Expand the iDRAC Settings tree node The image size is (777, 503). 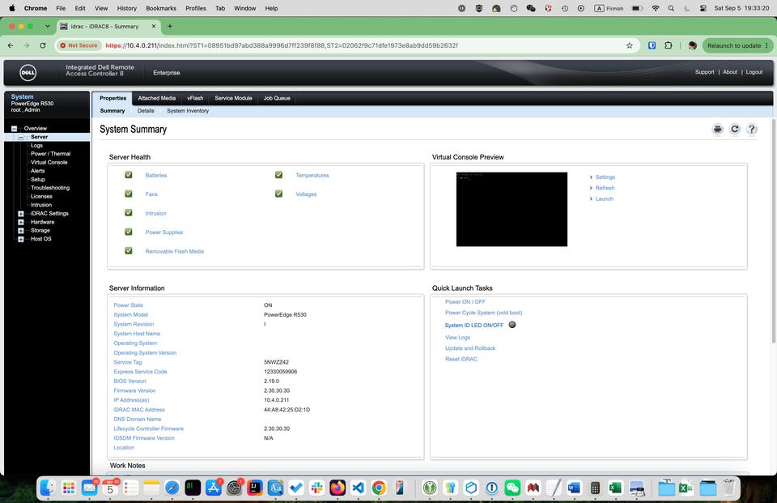pyautogui.click(x=21, y=214)
